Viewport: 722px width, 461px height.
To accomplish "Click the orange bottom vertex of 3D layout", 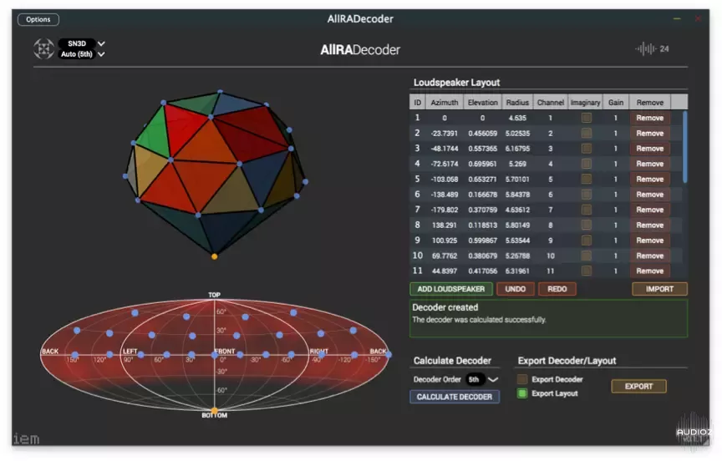I will point(214,256).
